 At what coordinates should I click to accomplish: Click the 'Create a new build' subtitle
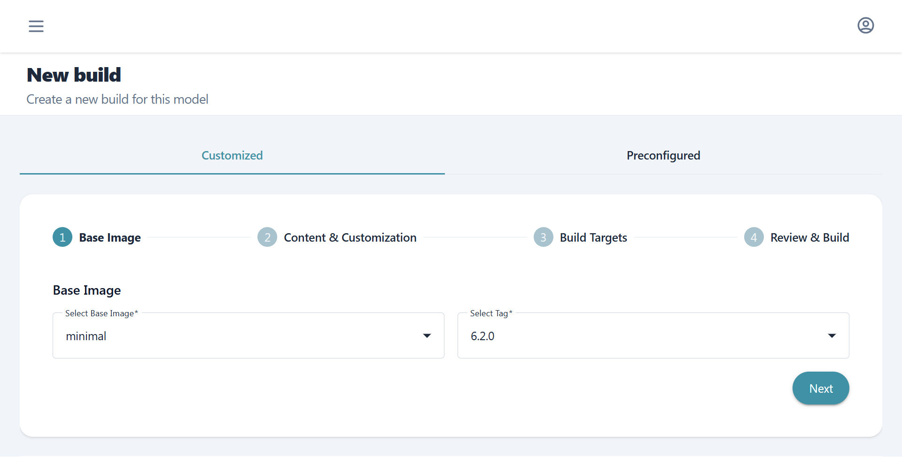(117, 99)
